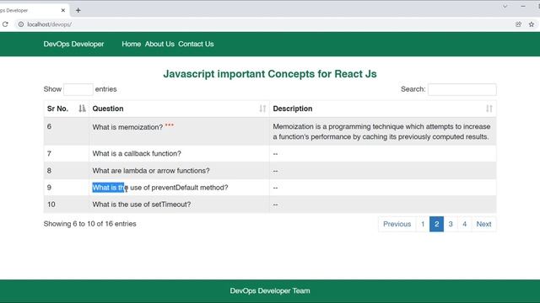Select the active page 2 button

[x=436, y=224]
